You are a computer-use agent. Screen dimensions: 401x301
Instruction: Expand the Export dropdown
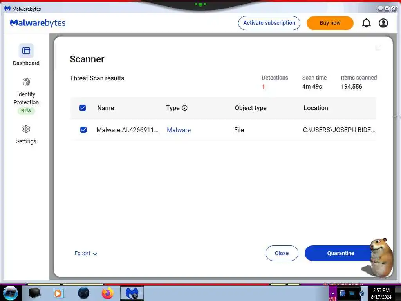(86, 254)
